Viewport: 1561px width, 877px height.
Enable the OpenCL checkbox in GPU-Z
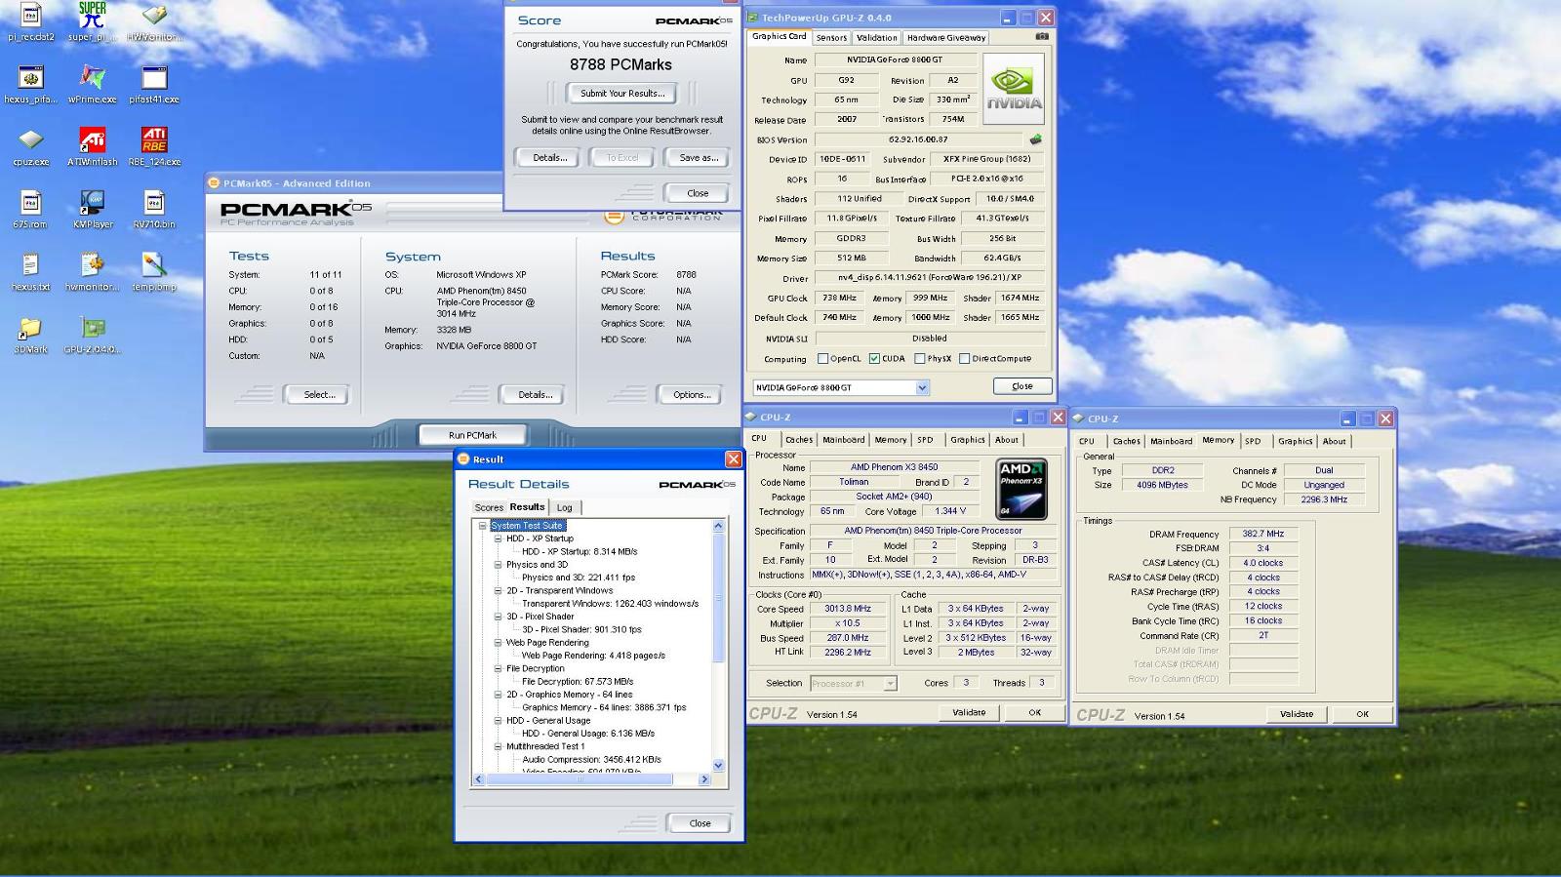point(822,359)
